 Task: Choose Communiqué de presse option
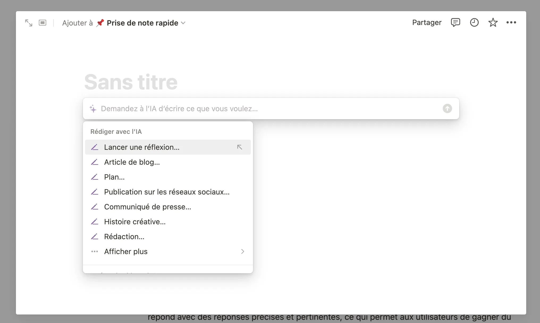tap(147, 207)
